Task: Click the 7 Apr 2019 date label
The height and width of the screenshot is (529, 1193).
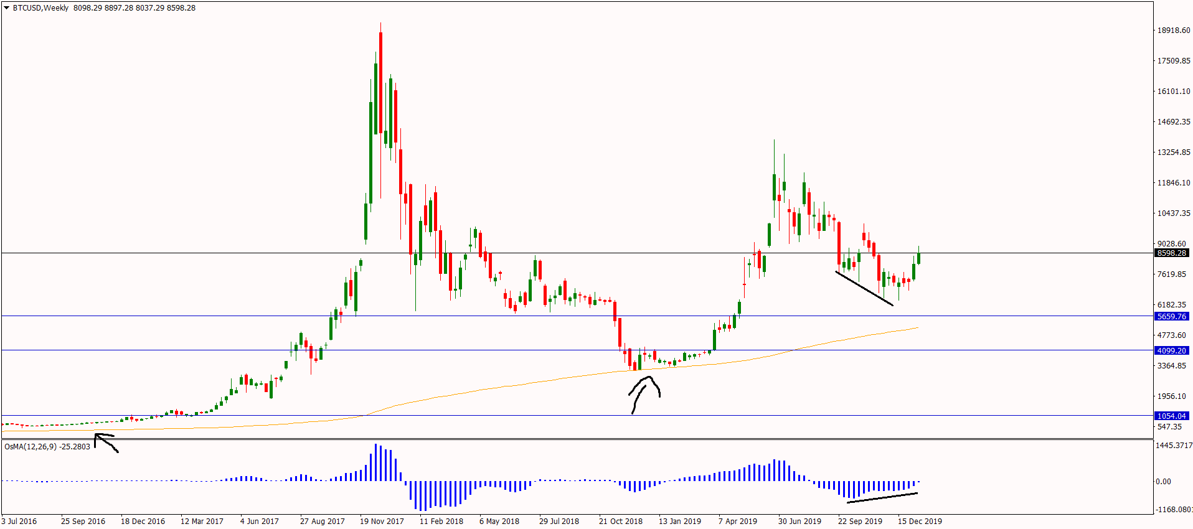Action: pos(737,521)
